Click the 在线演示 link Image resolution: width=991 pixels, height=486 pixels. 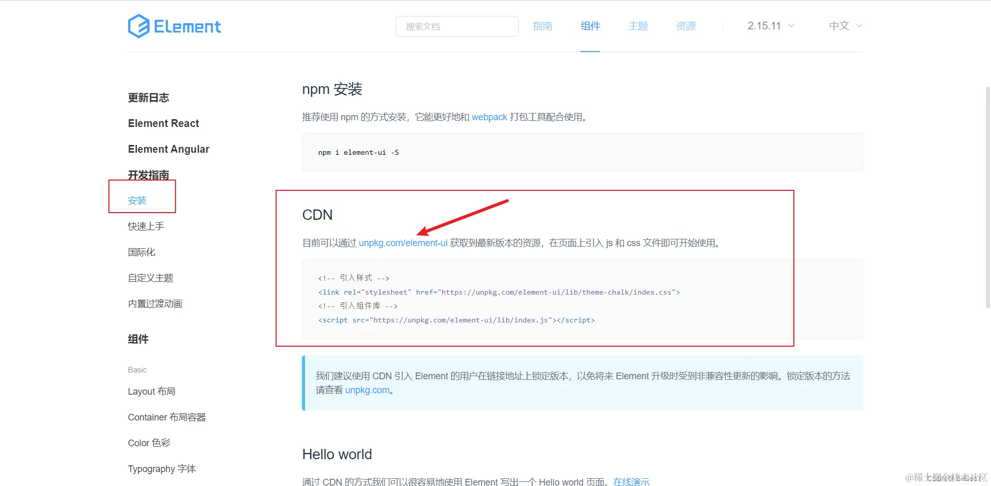click(631, 481)
